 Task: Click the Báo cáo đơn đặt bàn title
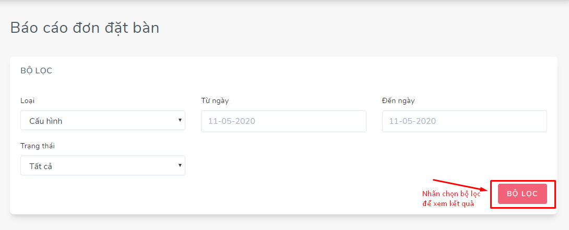point(85,28)
